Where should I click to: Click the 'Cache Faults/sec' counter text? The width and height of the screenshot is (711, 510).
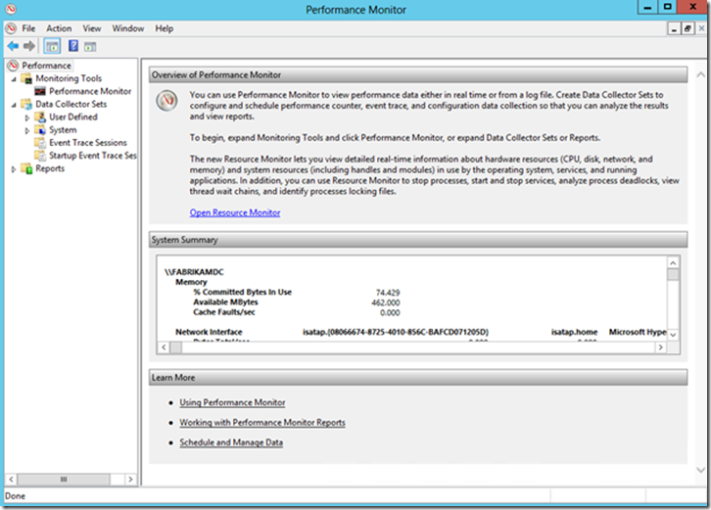coord(224,312)
